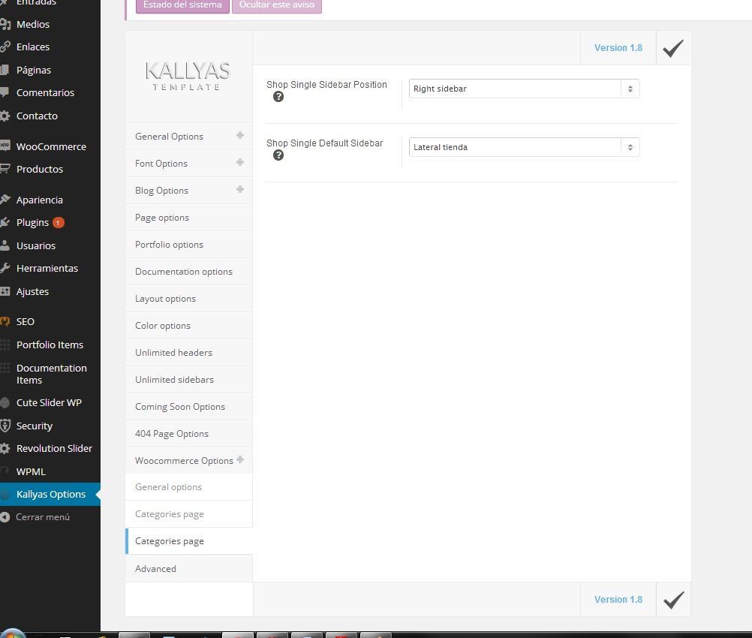
Task: Open Portfolio Items in the admin menu
Action: (50, 345)
